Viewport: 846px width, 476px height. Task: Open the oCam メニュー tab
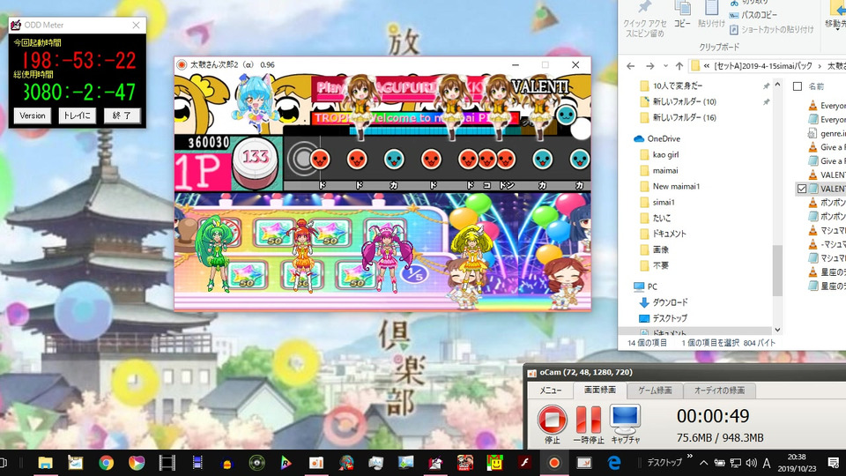pyautogui.click(x=550, y=390)
